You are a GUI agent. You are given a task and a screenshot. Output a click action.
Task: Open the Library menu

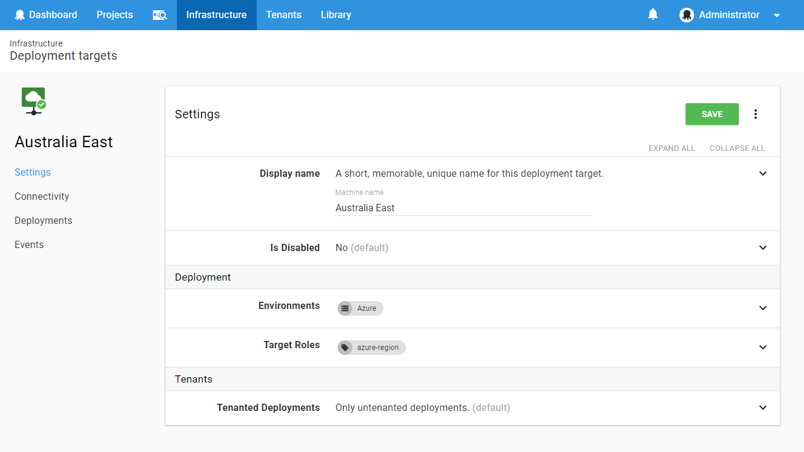click(336, 15)
